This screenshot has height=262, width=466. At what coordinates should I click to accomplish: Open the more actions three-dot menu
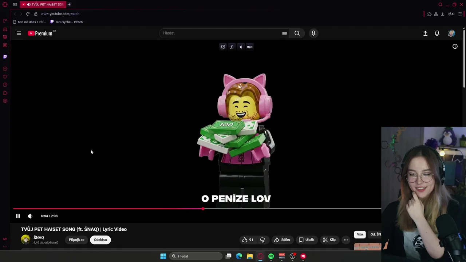click(346, 240)
